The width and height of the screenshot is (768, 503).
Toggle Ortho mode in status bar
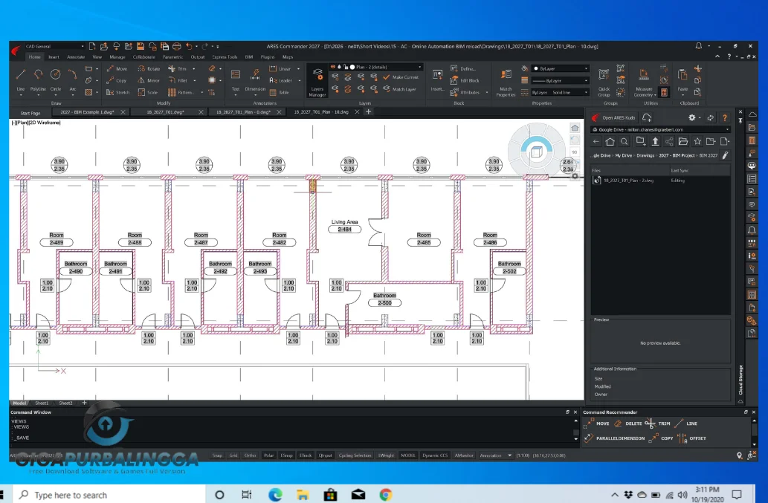pyautogui.click(x=250, y=455)
